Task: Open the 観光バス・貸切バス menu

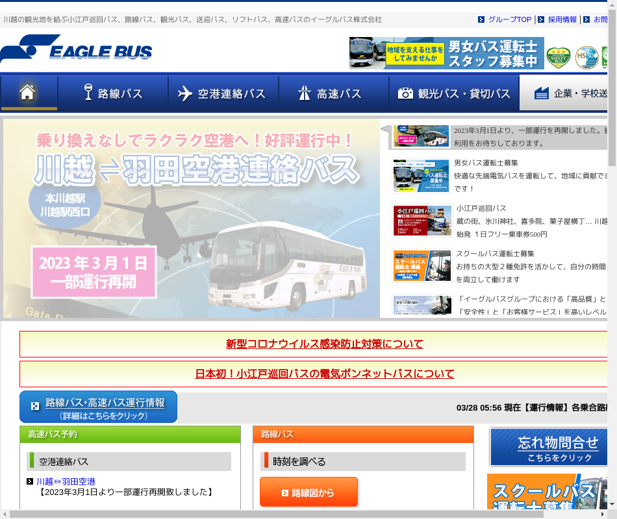Action: (454, 93)
